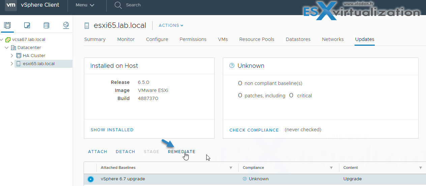
Task: Focus the Search field in the header
Action: [133, 5]
